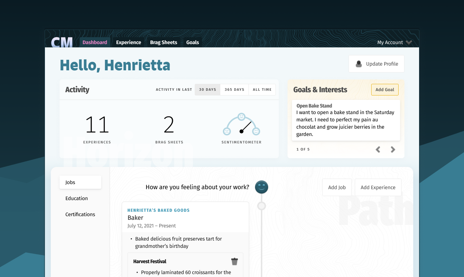This screenshot has width=464, height=277.
Task: Click the Add Job button
Action: point(337,187)
